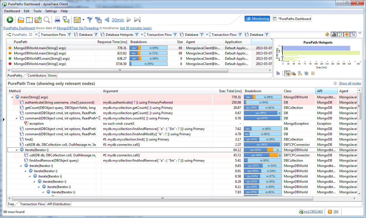The width and height of the screenshot is (366, 218).
Task: Click the 30min timeframe link
Action: (x=118, y=20)
